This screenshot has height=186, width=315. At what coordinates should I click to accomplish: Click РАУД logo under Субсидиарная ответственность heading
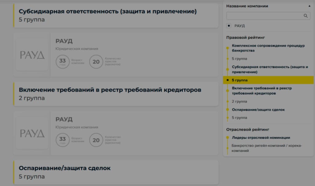32,55
